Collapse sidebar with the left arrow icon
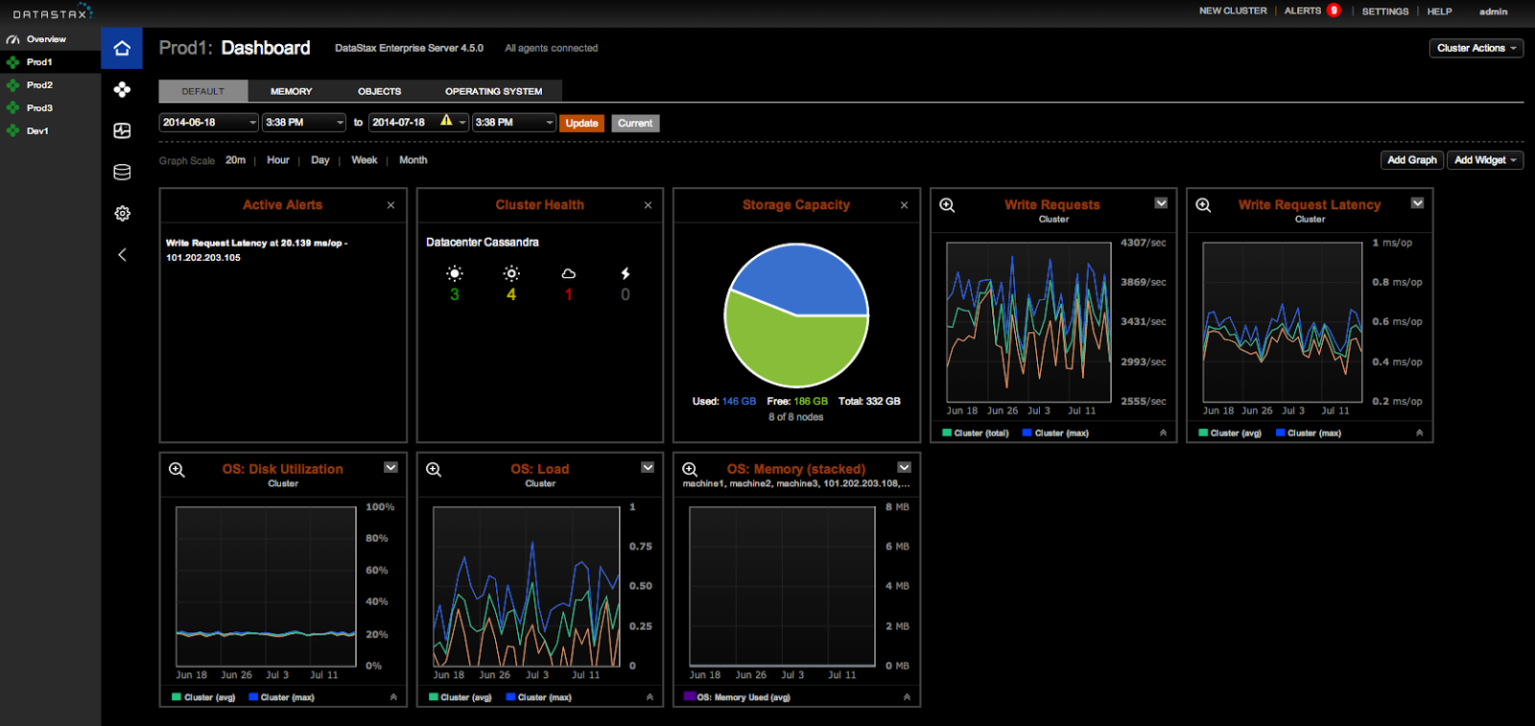Screen dimensions: 1535x726 pyautogui.click(x=122, y=254)
